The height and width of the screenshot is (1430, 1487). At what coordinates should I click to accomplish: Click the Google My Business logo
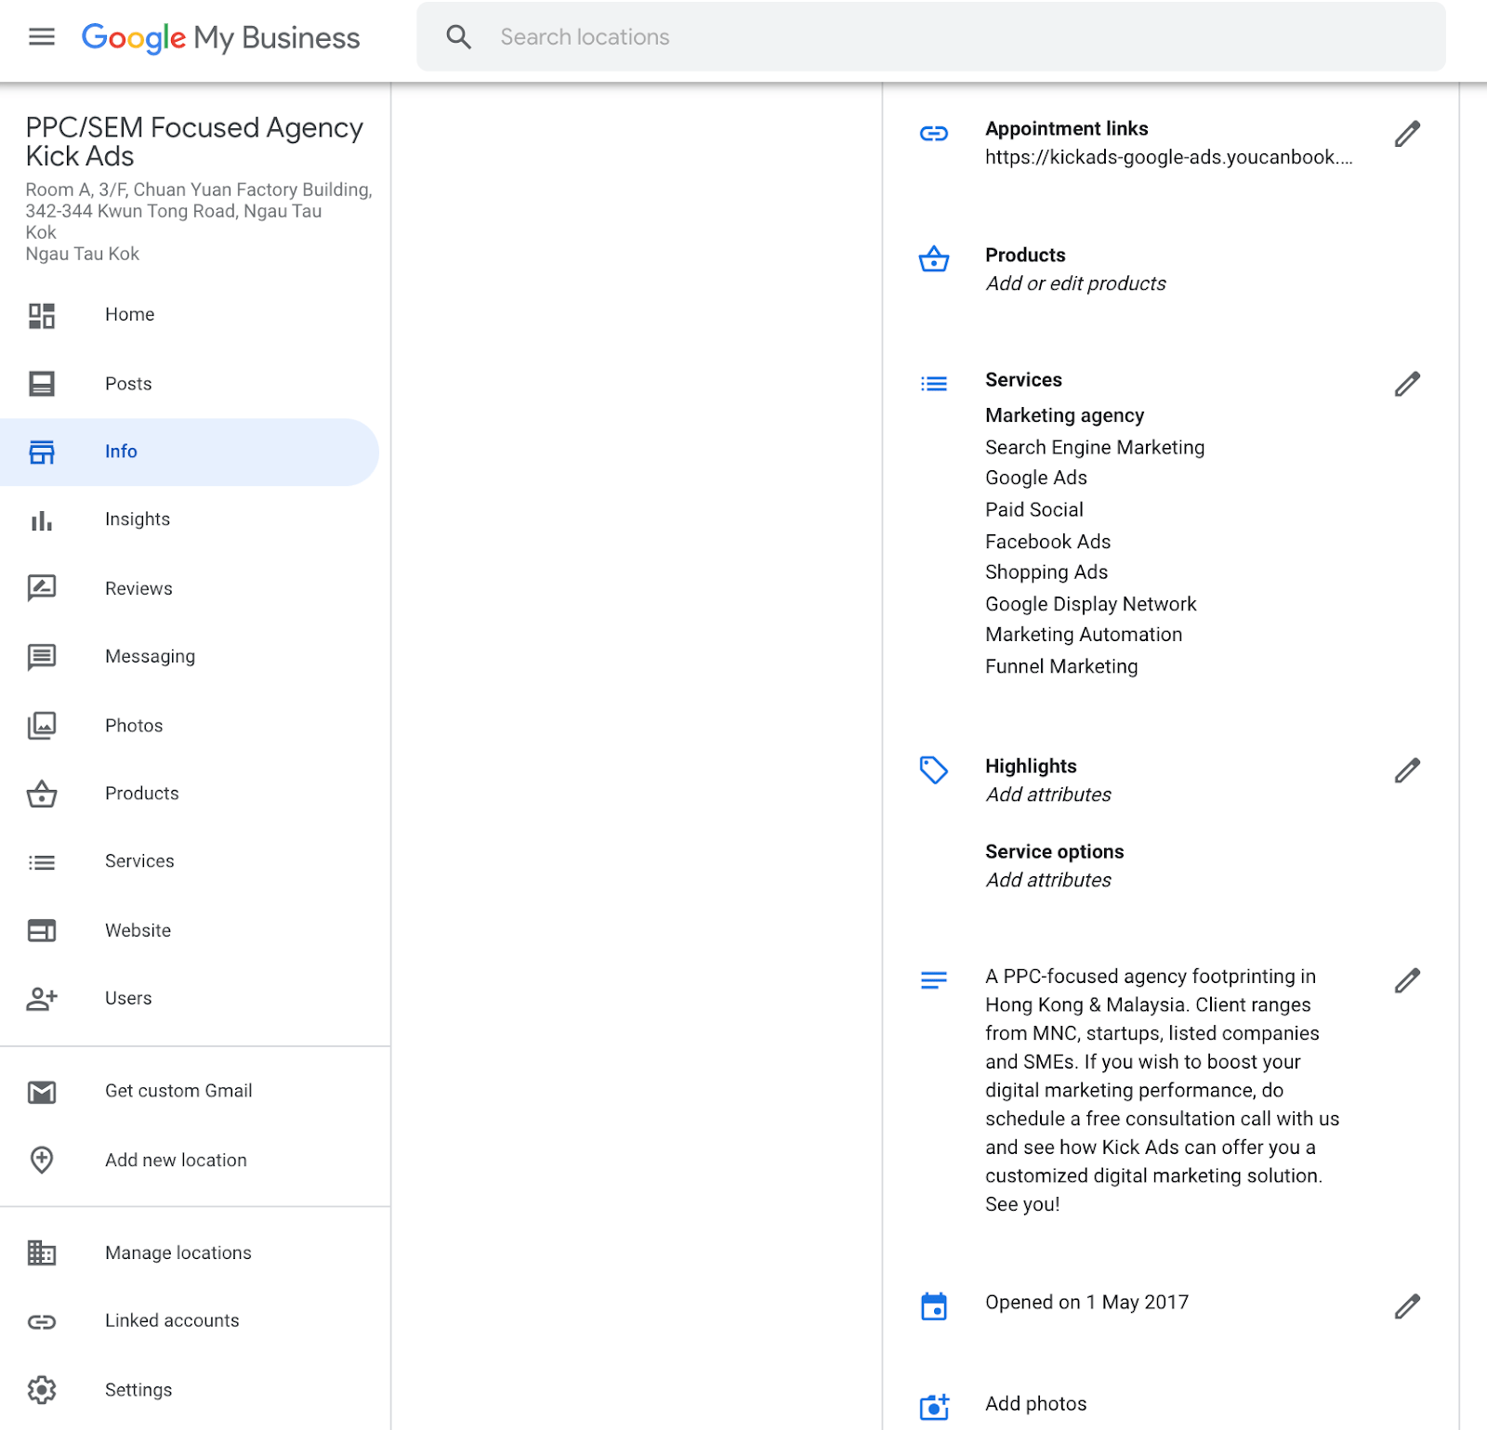(x=220, y=38)
